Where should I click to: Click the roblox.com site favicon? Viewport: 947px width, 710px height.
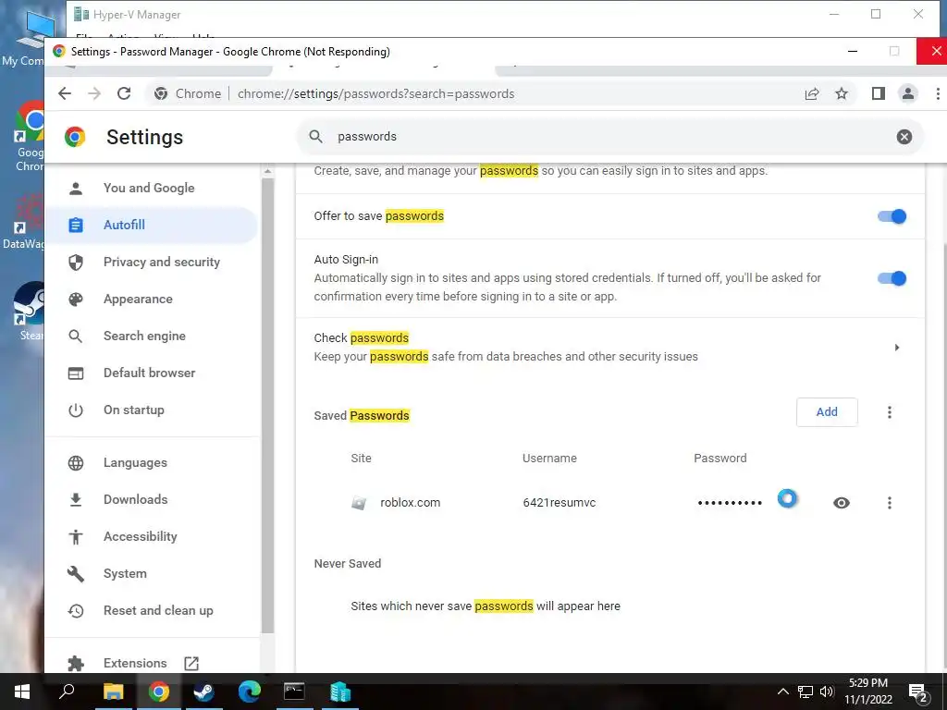(359, 503)
